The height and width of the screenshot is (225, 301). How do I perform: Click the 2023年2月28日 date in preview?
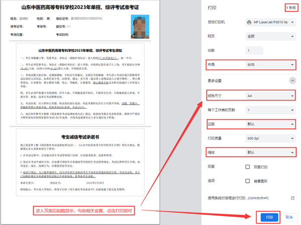95,183
